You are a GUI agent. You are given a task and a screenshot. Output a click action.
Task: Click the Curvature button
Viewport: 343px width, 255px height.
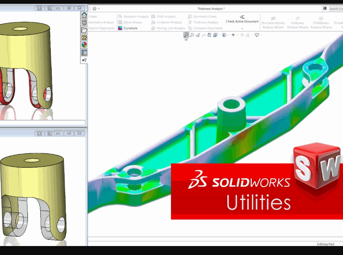click(128, 28)
